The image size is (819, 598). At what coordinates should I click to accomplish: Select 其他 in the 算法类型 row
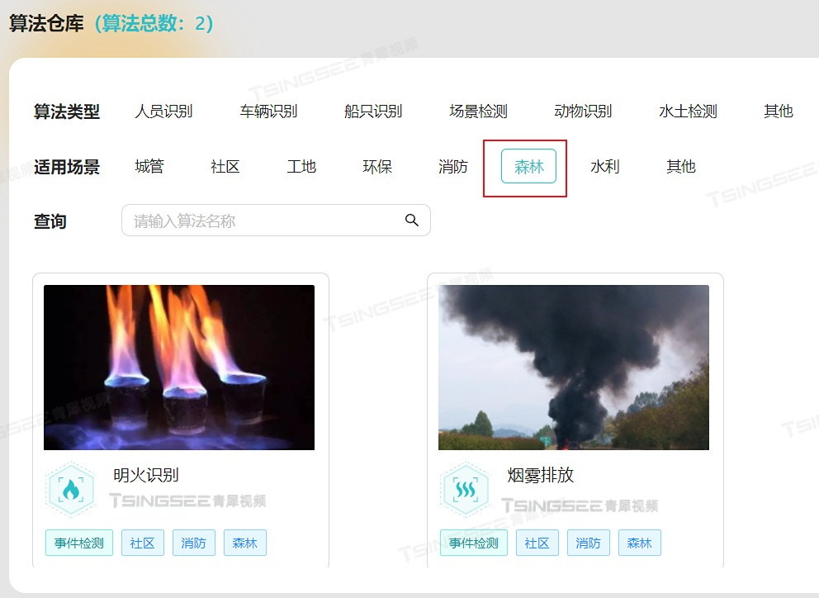779,112
